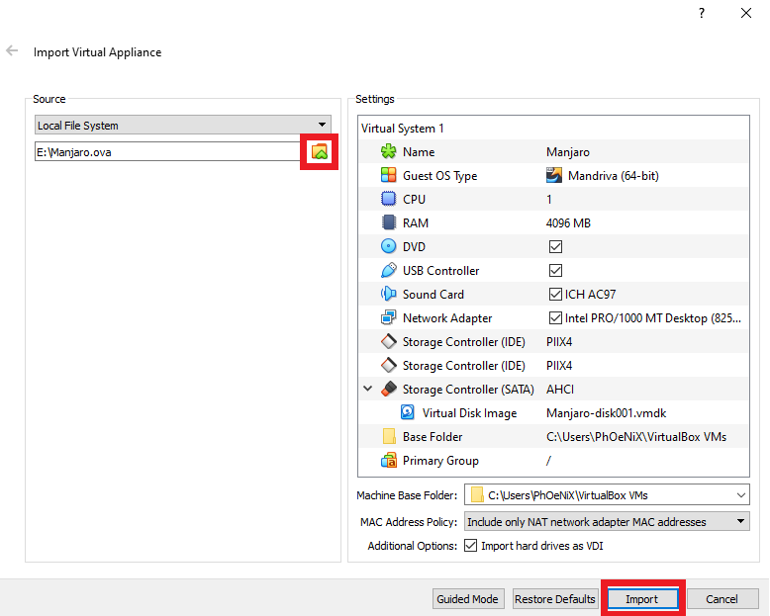Go back with the arrow icon

(12, 50)
